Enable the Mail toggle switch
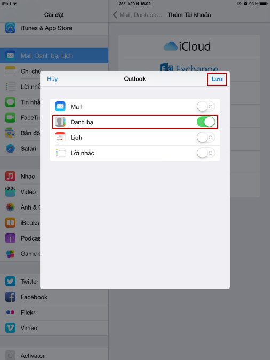 pos(205,107)
